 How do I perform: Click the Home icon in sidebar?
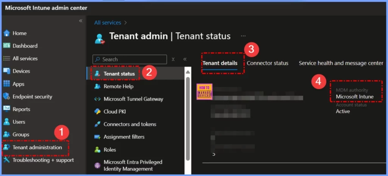tap(7, 33)
